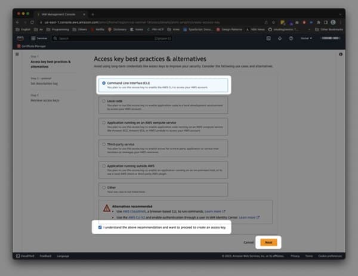Open the Global region dropdown
The image size is (358, 276).
[306, 38]
